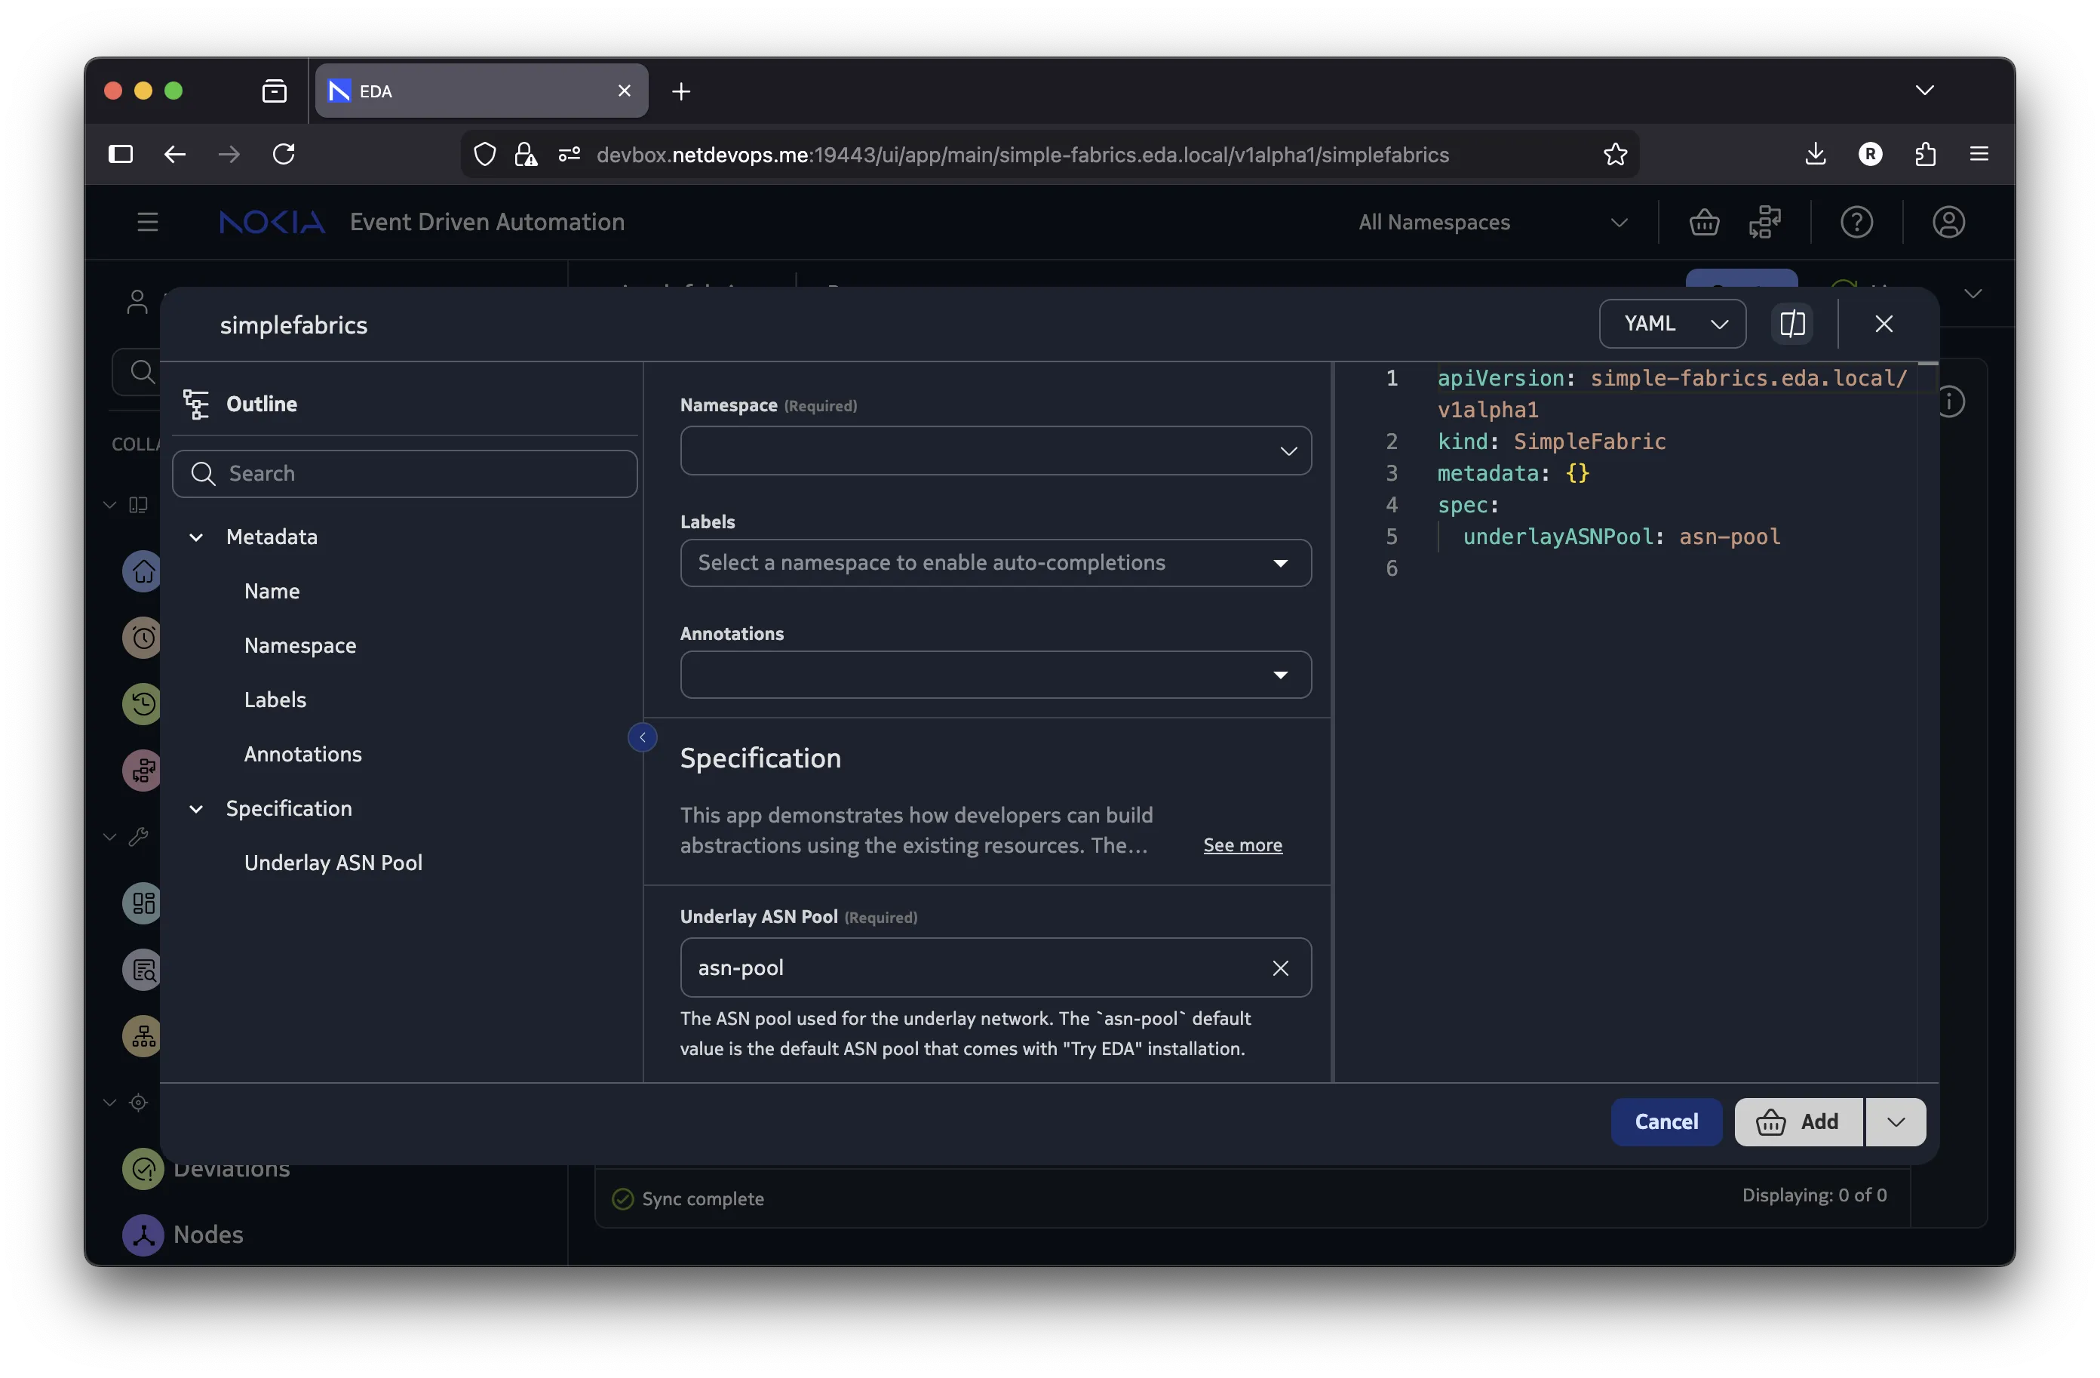Click the 'underlayASNPool: asn-pool' YAML line

[1621, 537]
